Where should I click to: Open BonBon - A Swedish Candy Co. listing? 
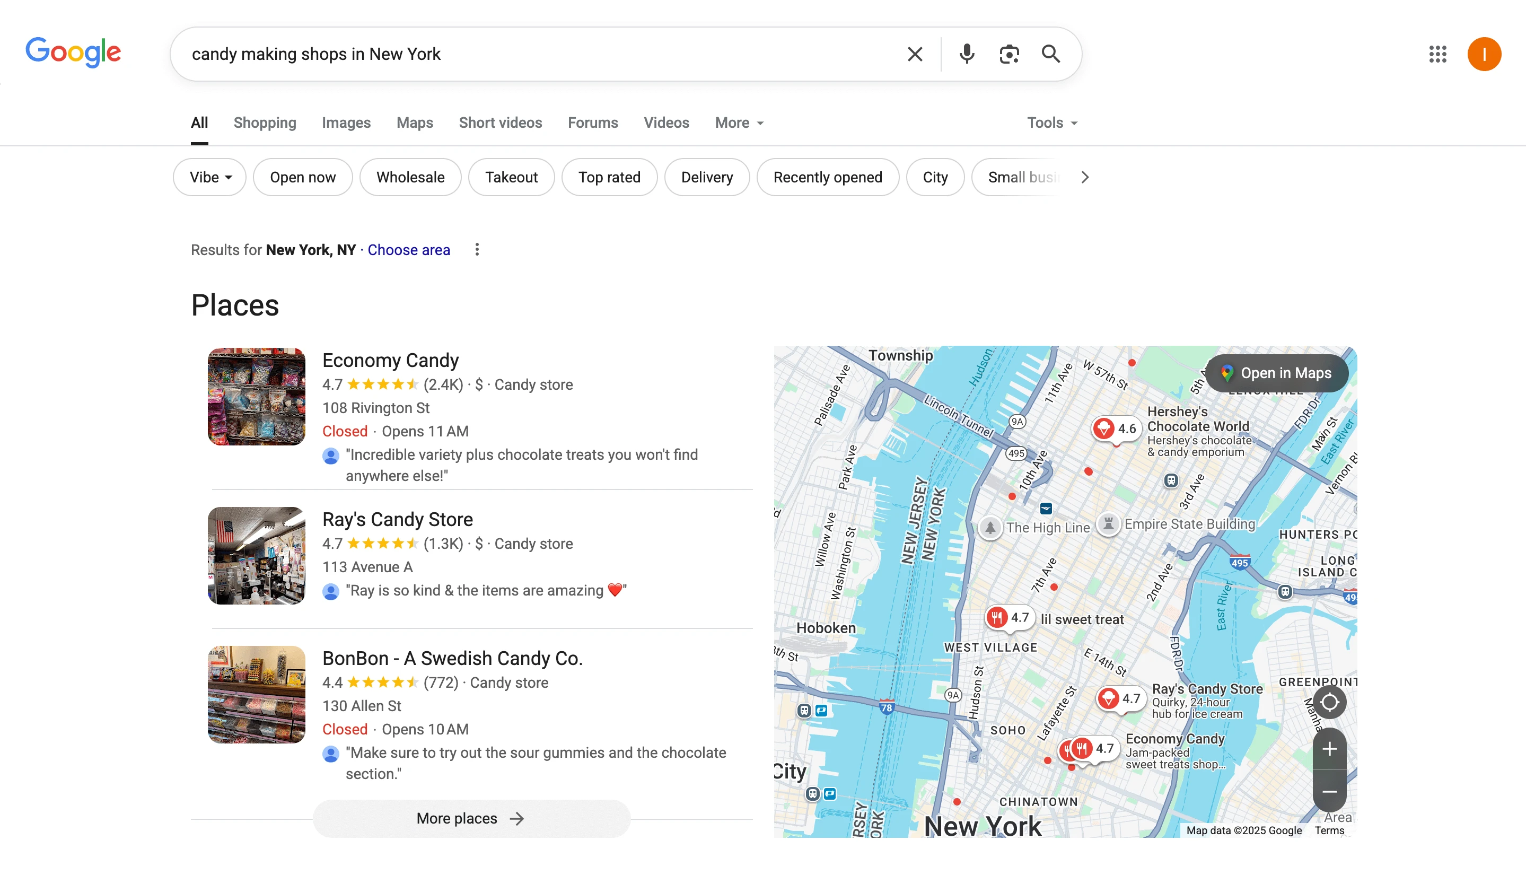tap(452, 658)
